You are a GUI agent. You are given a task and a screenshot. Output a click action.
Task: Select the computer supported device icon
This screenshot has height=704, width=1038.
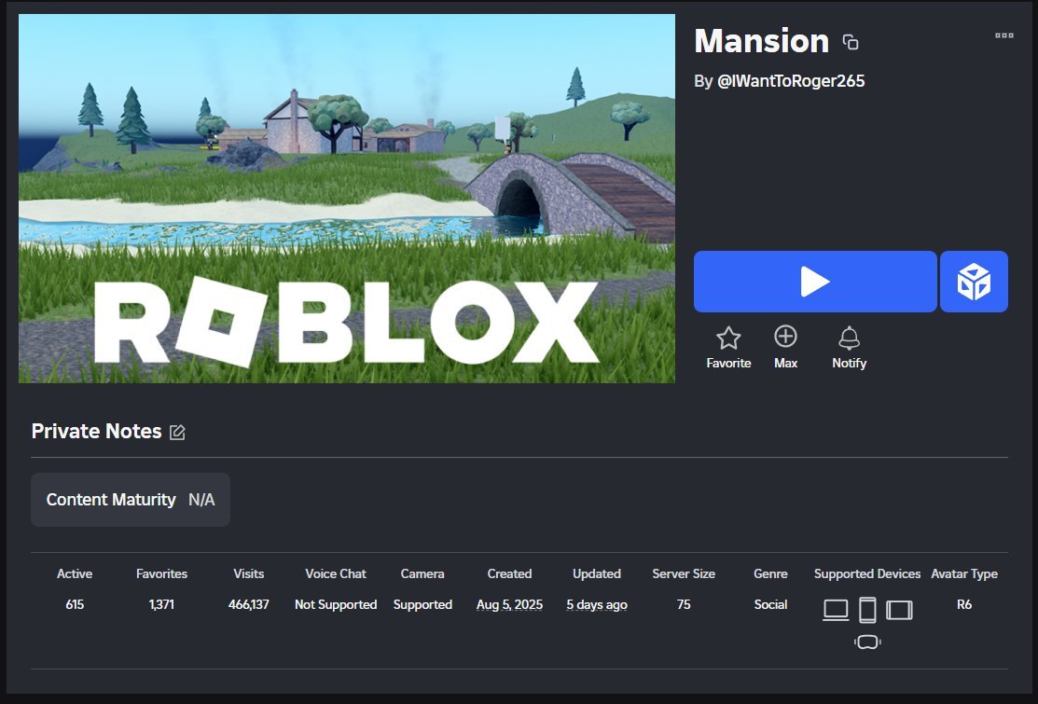tap(836, 610)
